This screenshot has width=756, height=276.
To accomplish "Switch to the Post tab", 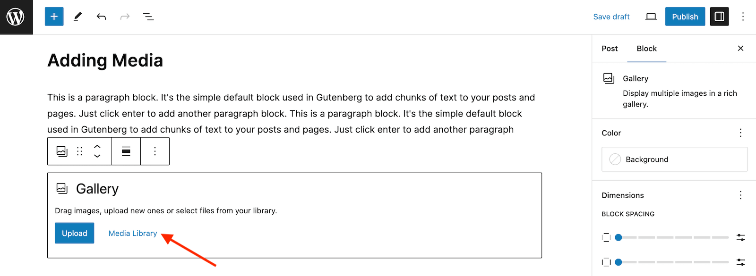I will (610, 49).
